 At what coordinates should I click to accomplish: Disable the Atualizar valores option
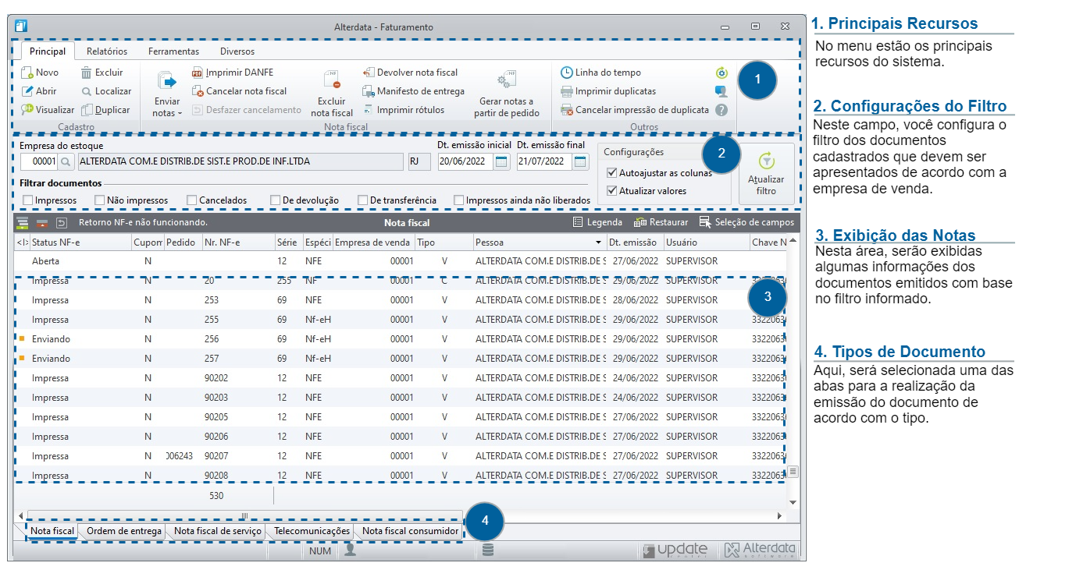pyautogui.click(x=612, y=191)
